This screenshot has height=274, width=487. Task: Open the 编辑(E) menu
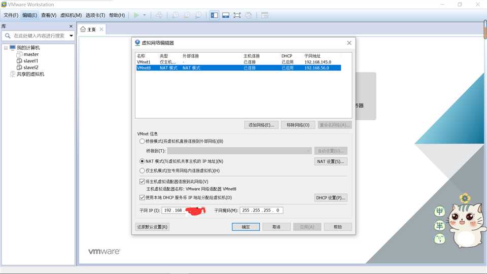tap(29, 15)
